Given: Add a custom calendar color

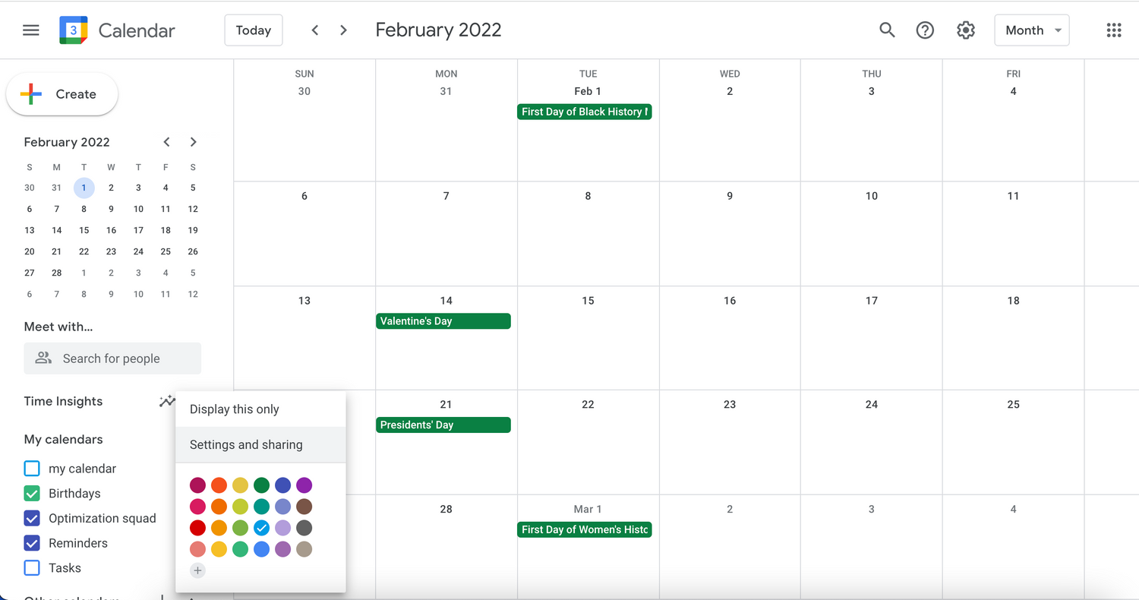Looking at the screenshot, I should tap(197, 570).
